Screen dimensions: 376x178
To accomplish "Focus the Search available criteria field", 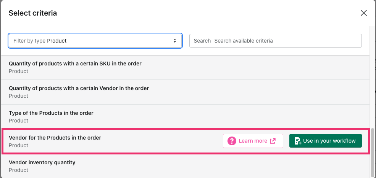I will (x=286, y=41).
